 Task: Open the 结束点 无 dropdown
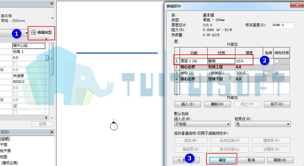263,124
